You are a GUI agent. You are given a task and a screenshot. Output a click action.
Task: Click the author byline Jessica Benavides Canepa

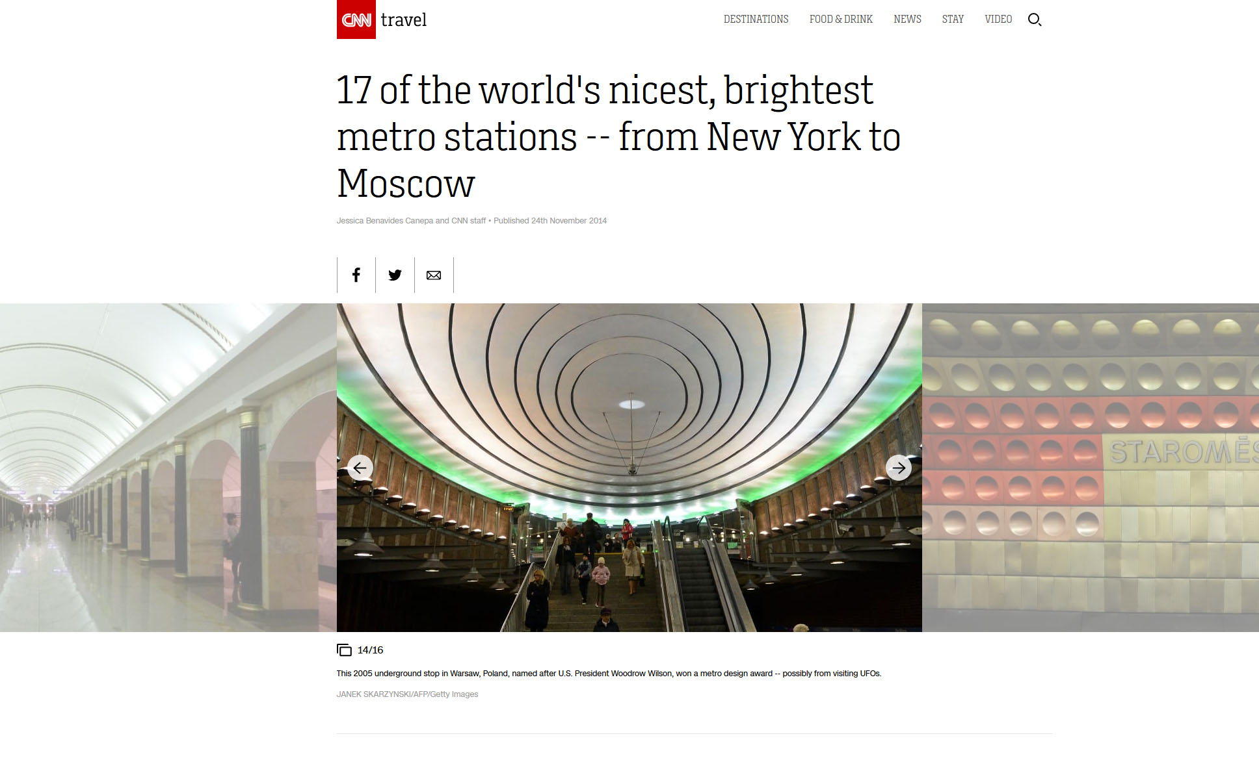coord(385,221)
